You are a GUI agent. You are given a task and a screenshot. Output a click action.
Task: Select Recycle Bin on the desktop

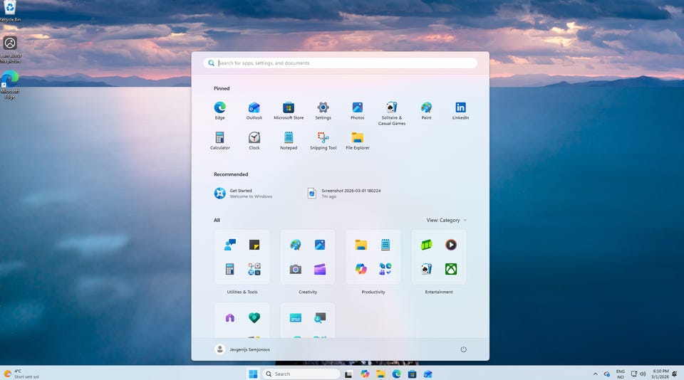click(10, 11)
